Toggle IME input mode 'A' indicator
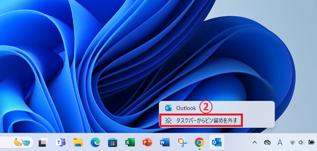The width and height of the screenshot is (317, 151). 280,142
